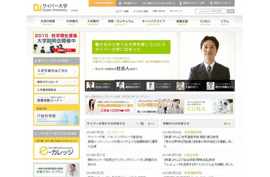Open 学費サポートプラン banner
Image resolution: width=270 pixels, height=177 pixels.
pos(56,170)
